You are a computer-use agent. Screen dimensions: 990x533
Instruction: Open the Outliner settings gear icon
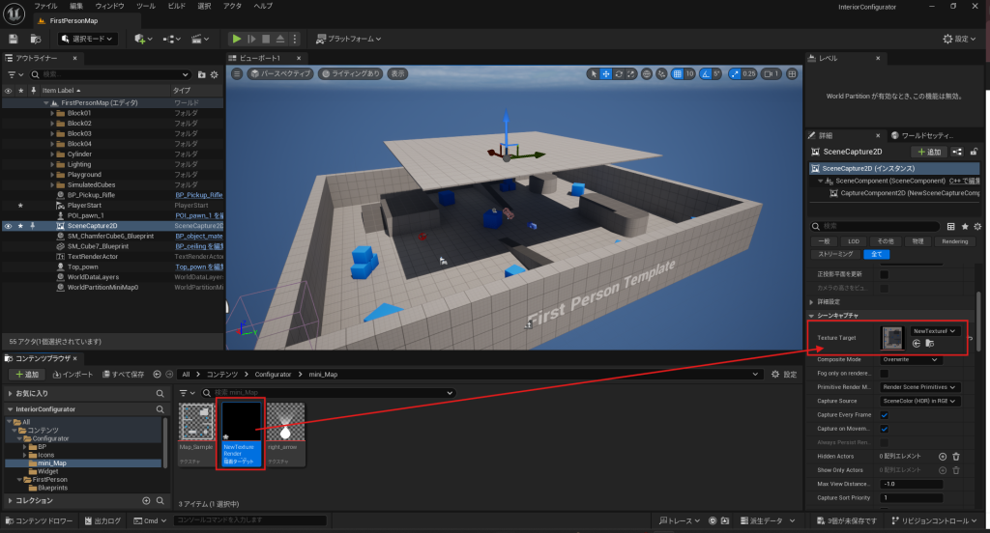pyautogui.click(x=215, y=74)
